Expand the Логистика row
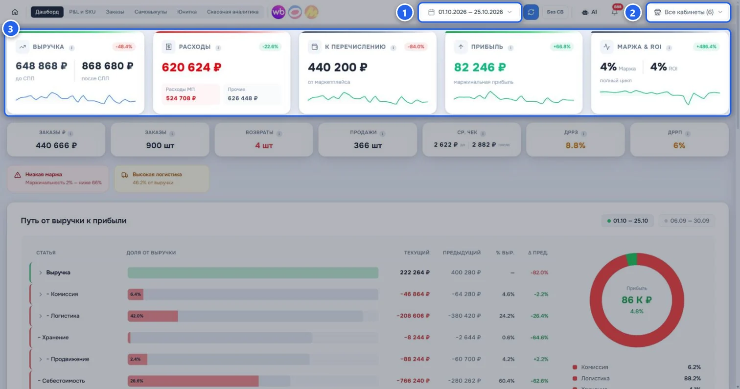 click(x=41, y=316)
